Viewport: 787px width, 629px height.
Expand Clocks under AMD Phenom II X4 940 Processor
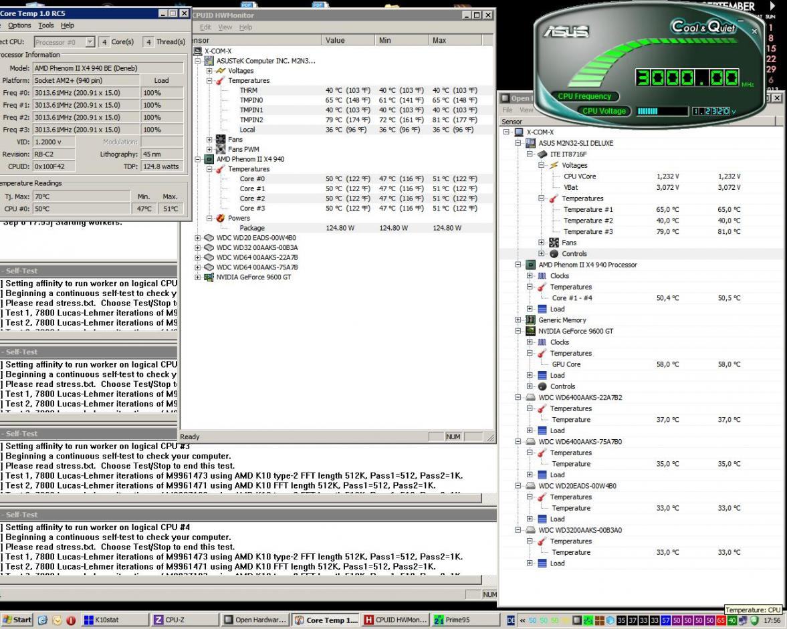tap(530, 276)
